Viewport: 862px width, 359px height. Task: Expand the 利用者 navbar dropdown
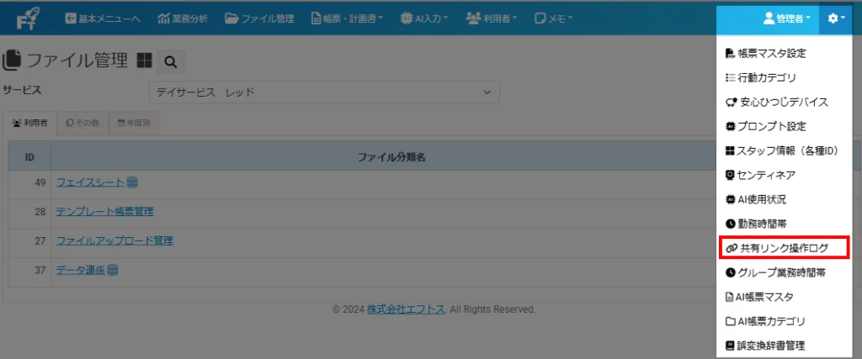coord(492,18)
